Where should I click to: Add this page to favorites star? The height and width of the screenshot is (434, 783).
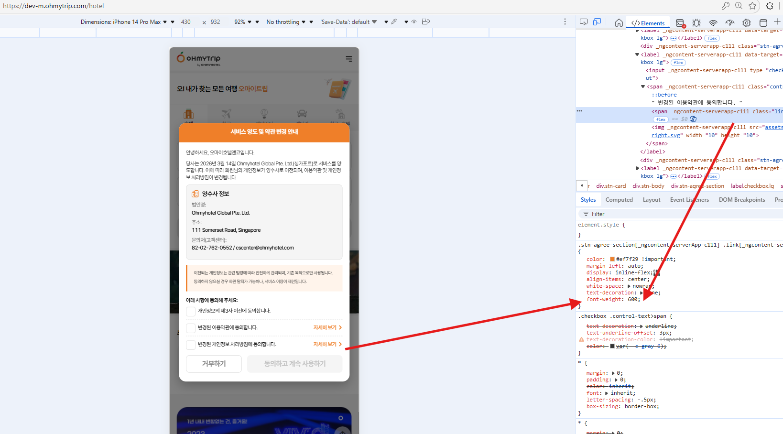pos(753,6)
